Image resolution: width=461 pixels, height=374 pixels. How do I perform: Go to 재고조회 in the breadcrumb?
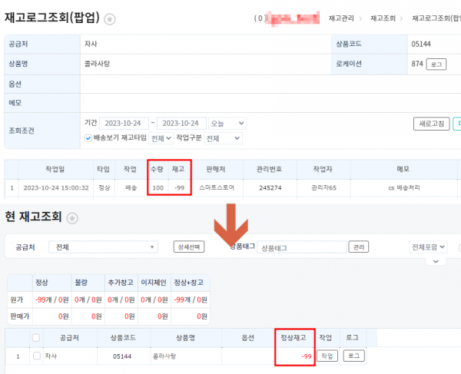[x=383, y=18]
